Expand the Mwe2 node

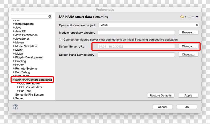[x=14, y=50]
